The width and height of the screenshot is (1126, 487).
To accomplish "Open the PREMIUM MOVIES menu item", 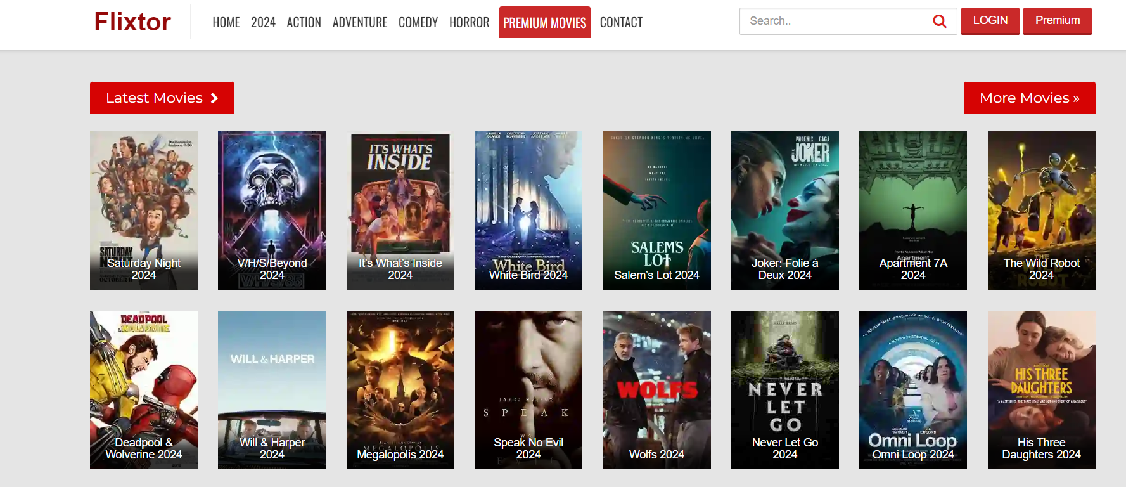I will [x=545, y=22].
